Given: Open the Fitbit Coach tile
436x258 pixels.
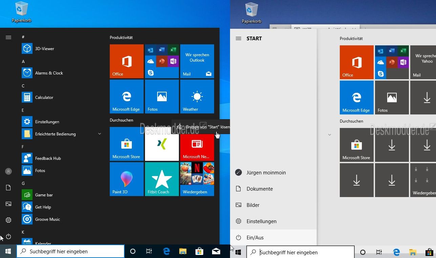Looking at the screenshot, I should click(x=162, y=179).
